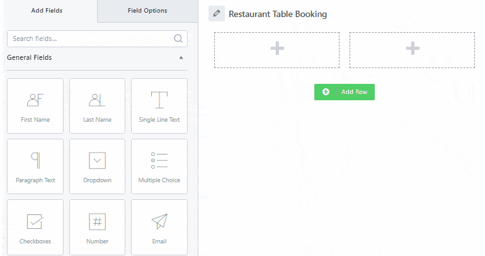Click the Restaurant Table Booking title
The width and height of the screenshot is (485, 256).
tap(278, 14)
